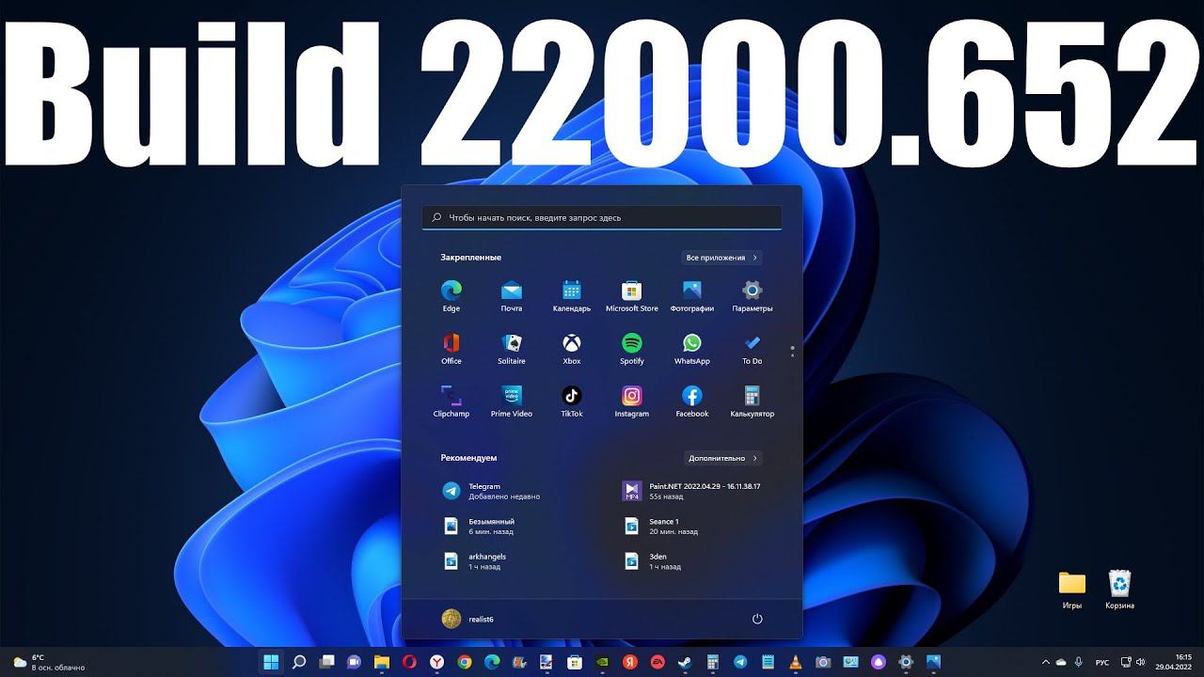Open the pinned Xbox app
This screenshot has width=1204, height=677.
tap(572, 348)
